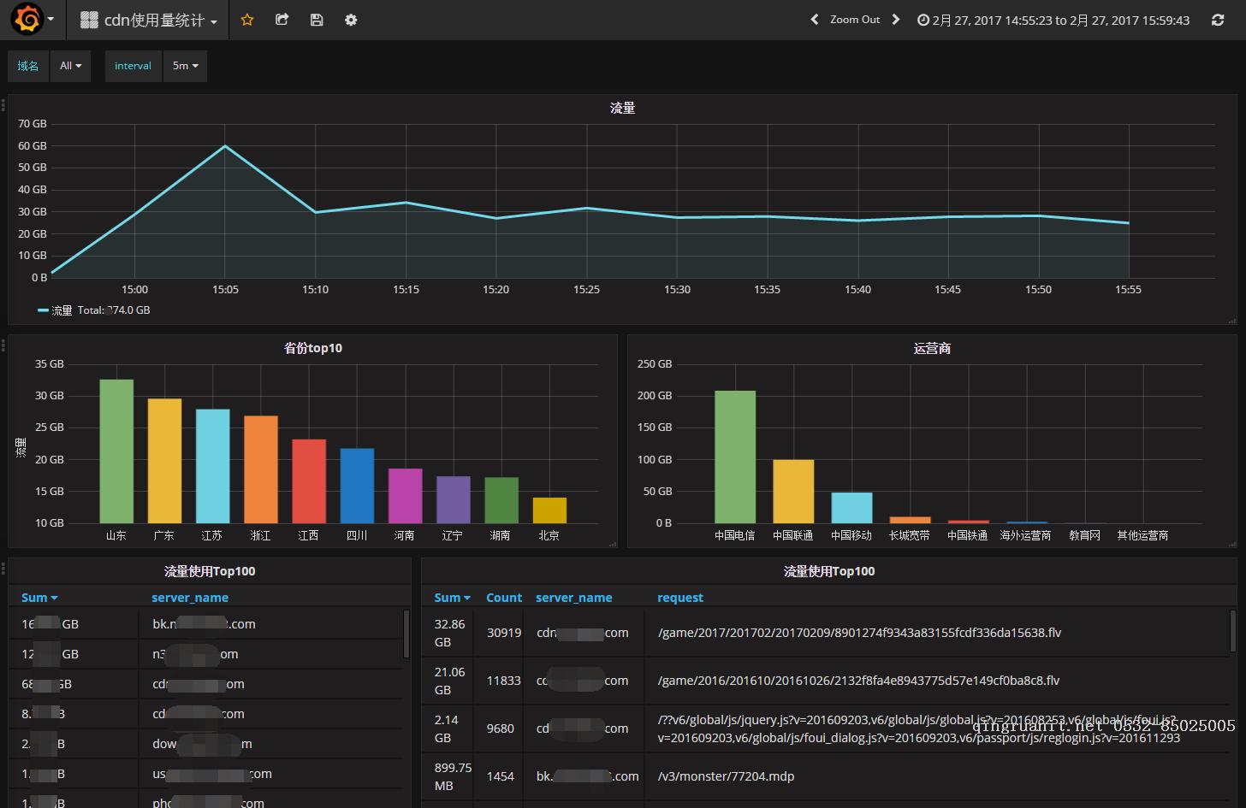Open cdn使用量统计 dashboard dropdown
The width and height of the screenshot is (1246, 808).
149,20
